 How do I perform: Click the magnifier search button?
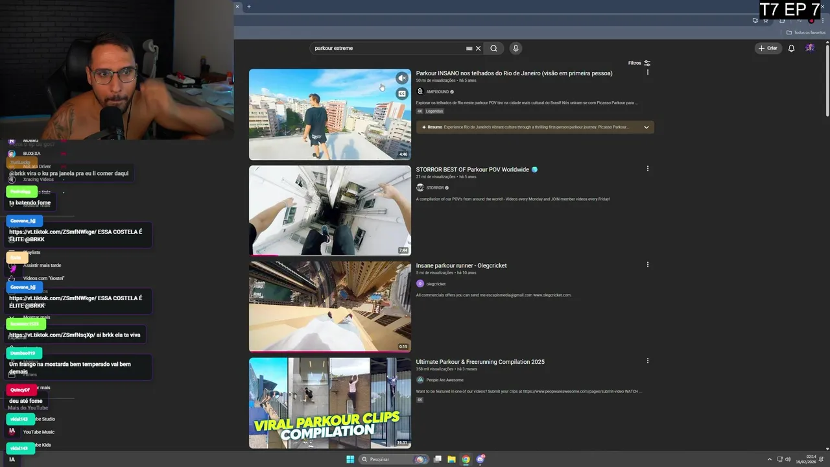click(x=493, y=48)
